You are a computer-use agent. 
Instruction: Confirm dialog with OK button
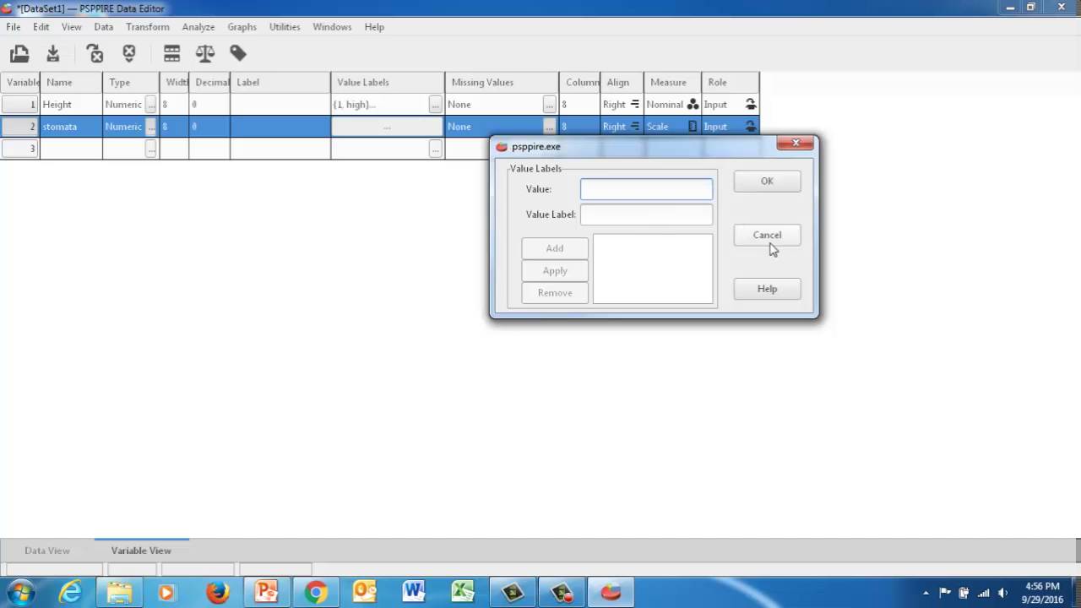click(767, 181)
